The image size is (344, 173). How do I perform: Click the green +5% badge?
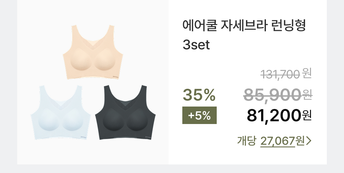coord(199,116)
